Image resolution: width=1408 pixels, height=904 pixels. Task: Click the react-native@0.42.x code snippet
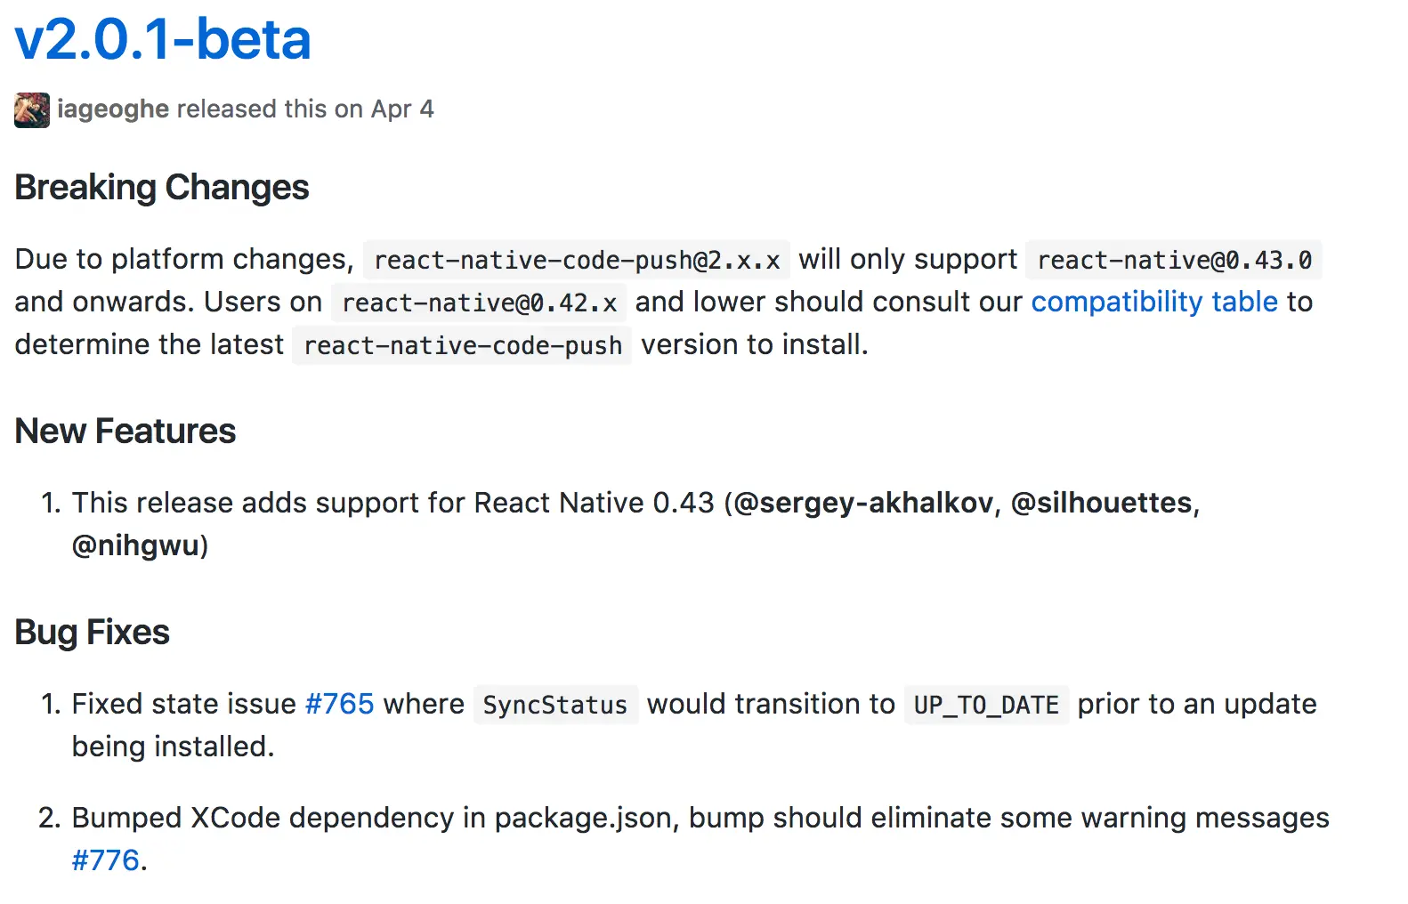coord(479,303)
